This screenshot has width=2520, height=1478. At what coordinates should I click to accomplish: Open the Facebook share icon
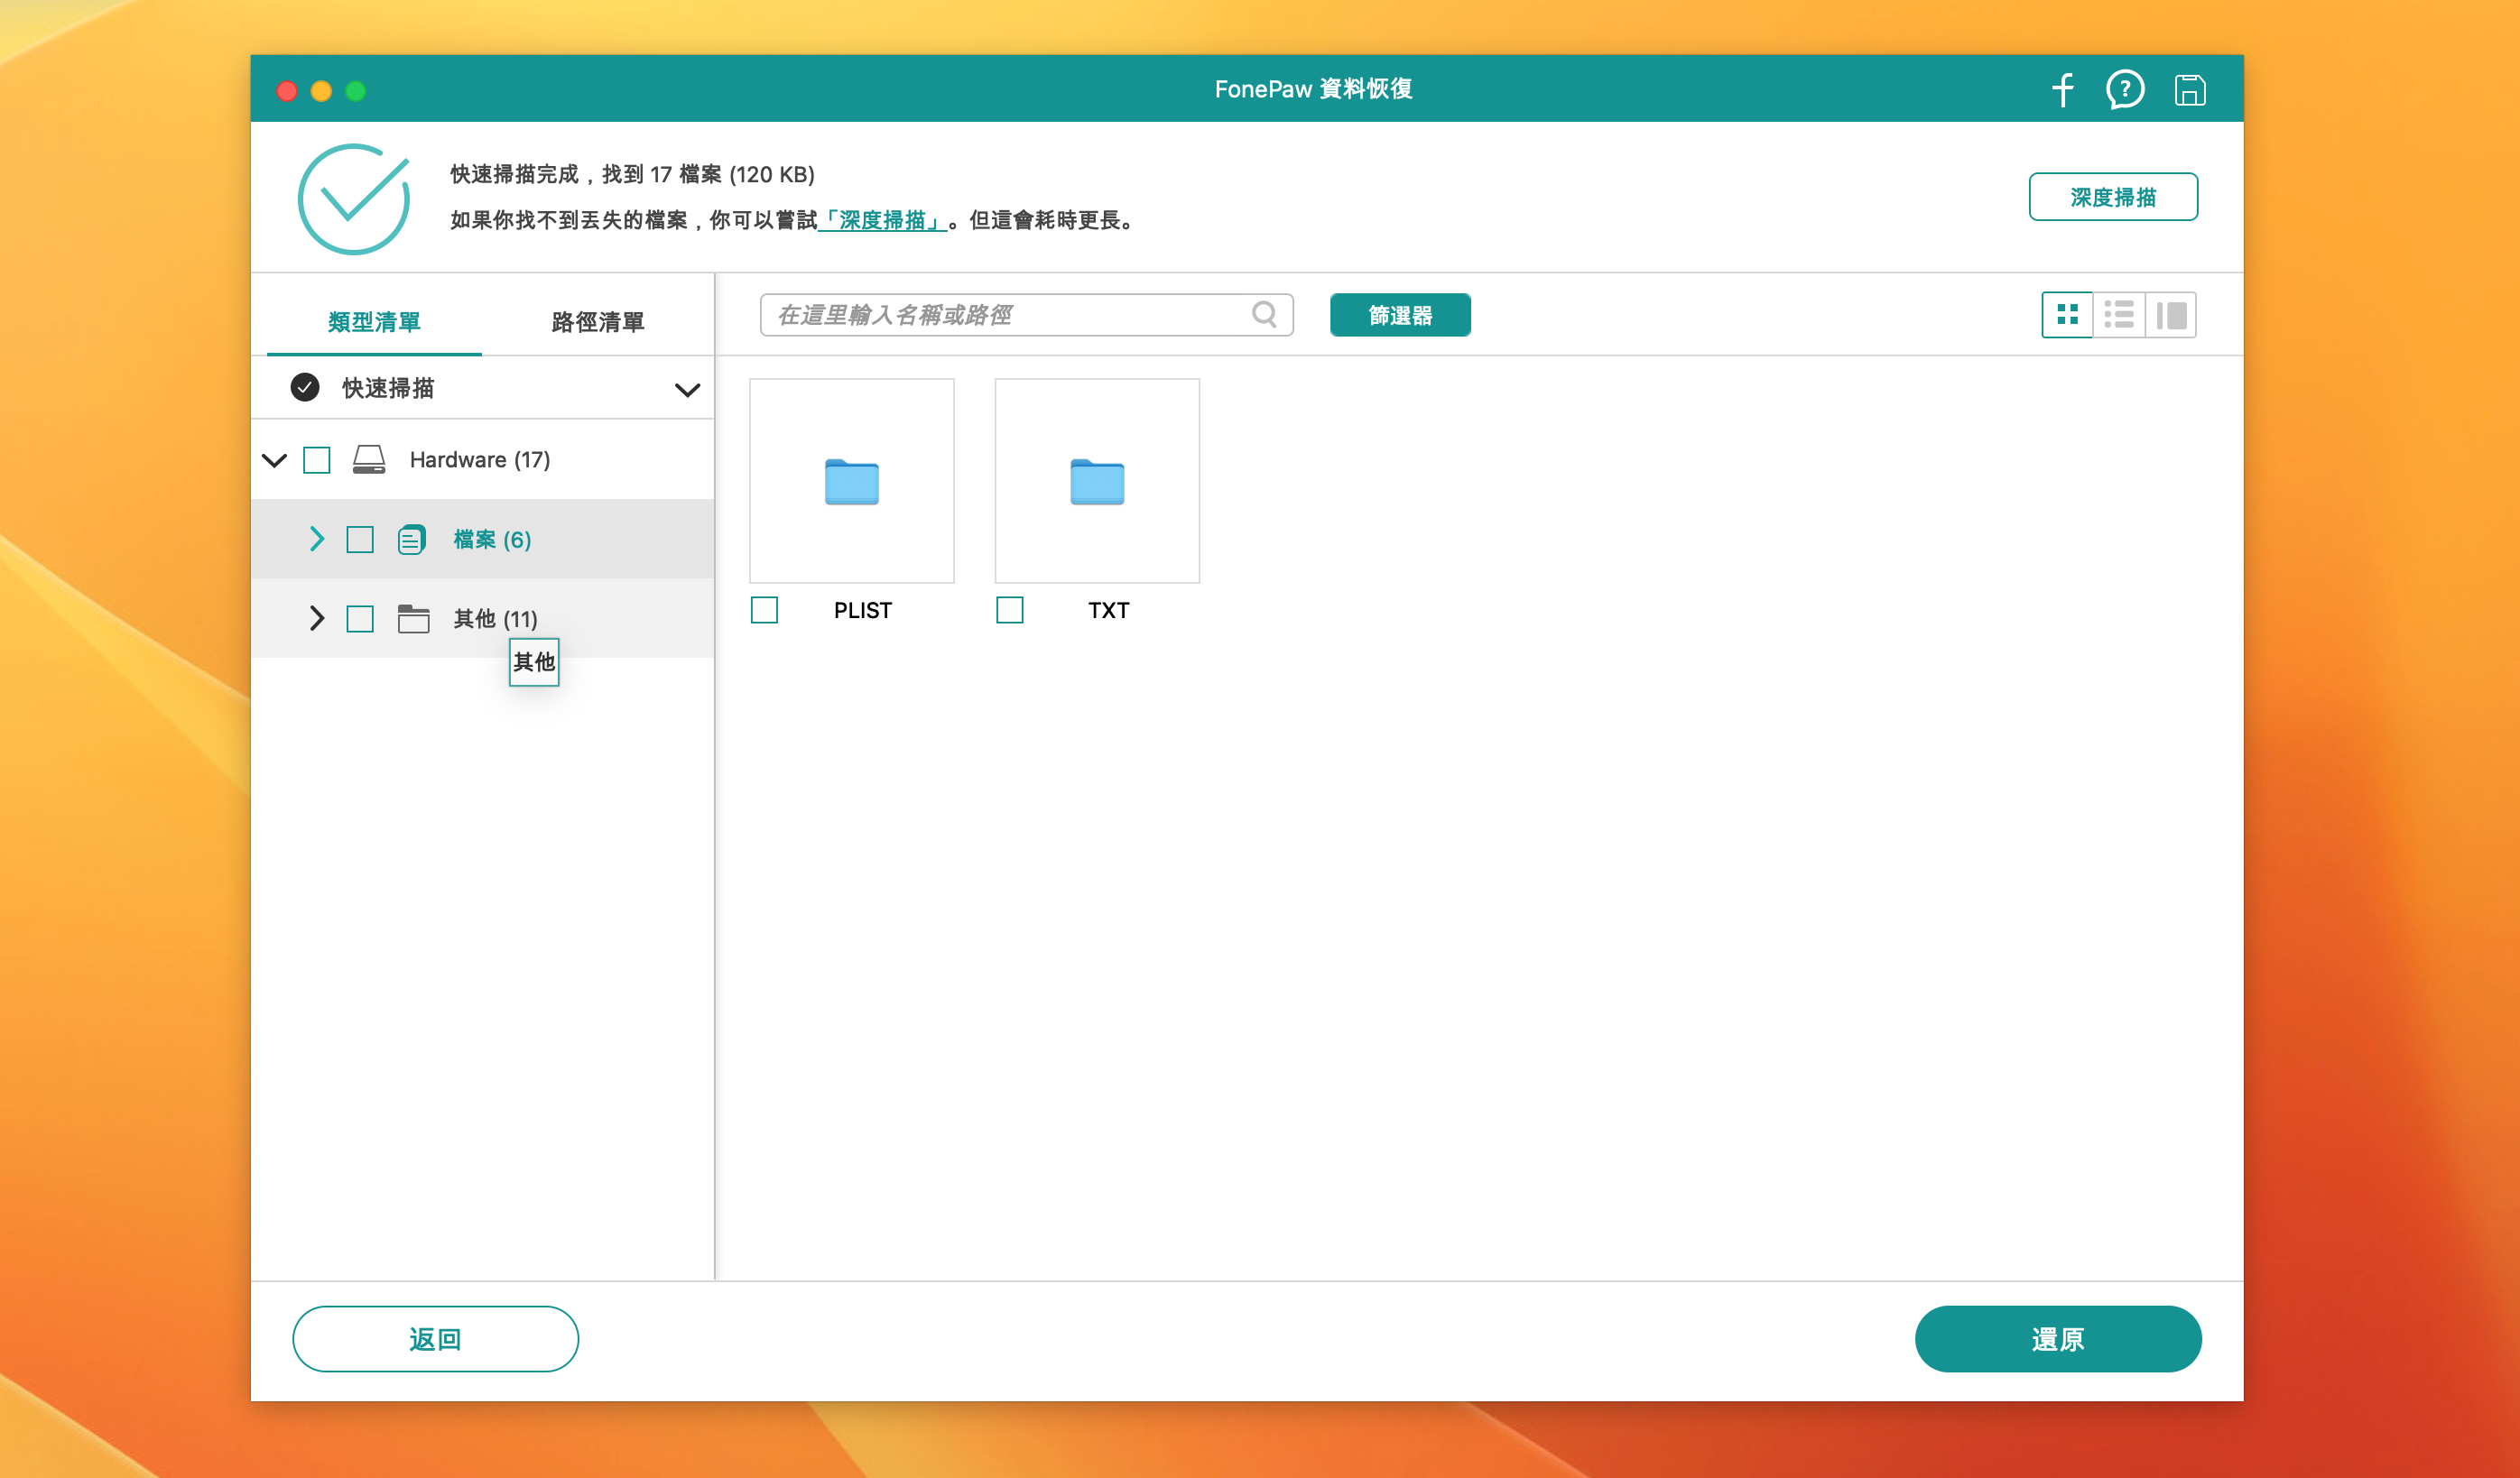[2062, 90]
